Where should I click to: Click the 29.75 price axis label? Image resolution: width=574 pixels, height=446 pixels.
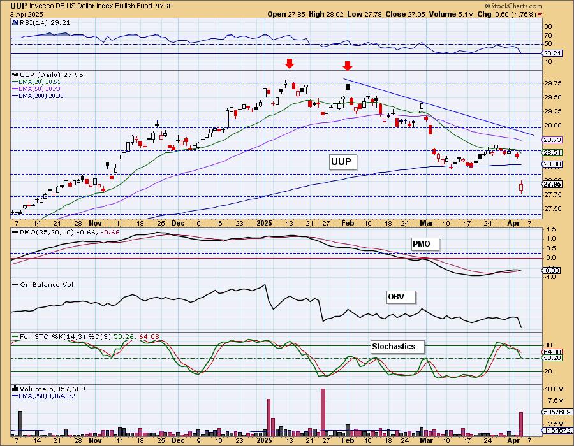[x=553, y=83]
